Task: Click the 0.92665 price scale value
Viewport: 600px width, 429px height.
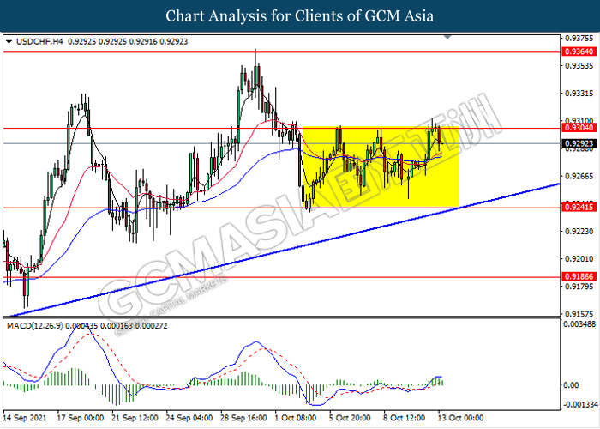Action: [x=579, y=176]
